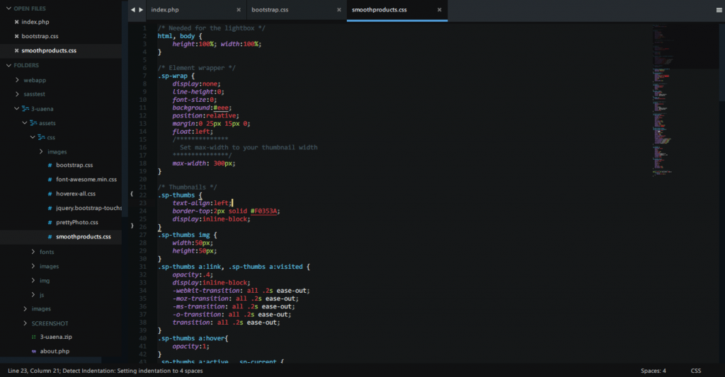Click the previous tab arrow in tab bar

(132, 10)
